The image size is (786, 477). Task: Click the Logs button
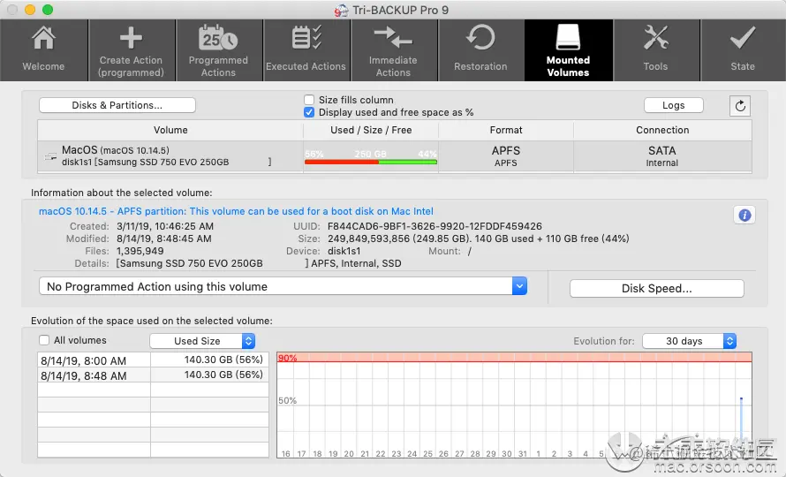[673, 105]
